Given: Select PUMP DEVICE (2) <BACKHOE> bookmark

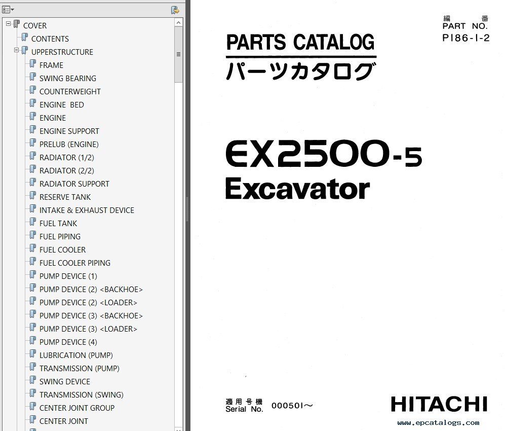Looking at the screenshot, I should [91, 290].
